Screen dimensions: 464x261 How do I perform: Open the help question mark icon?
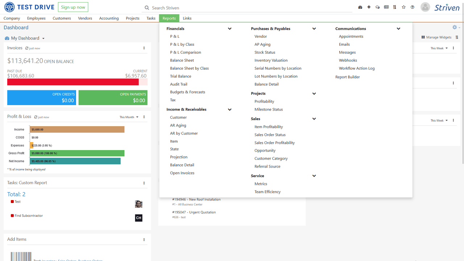click(x=412, y=7)
